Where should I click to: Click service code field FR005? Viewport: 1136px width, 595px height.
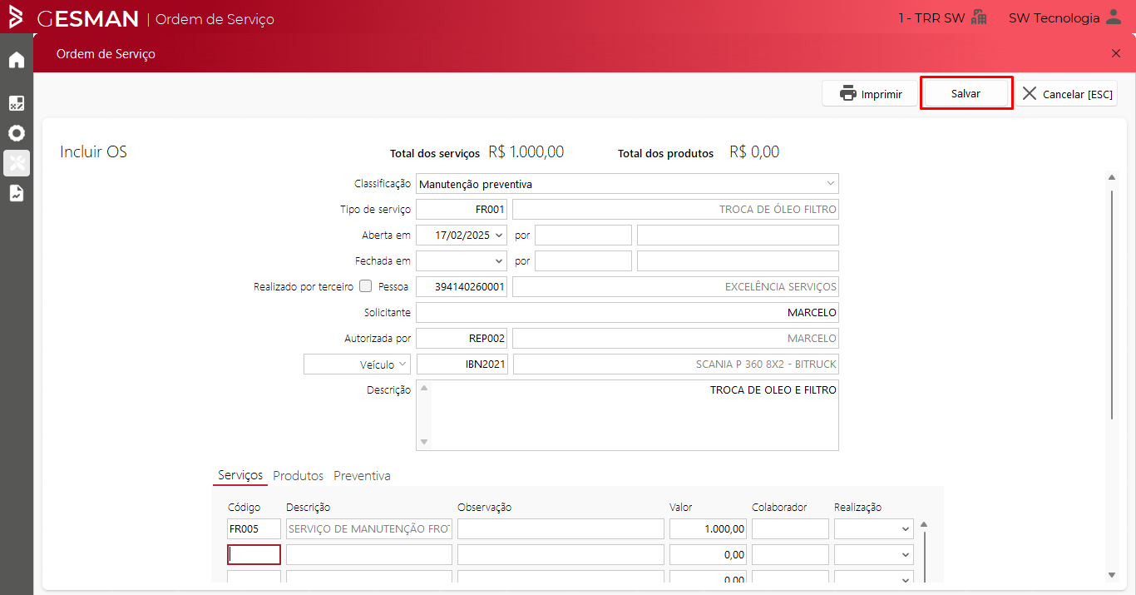click(x=254, y=529)
